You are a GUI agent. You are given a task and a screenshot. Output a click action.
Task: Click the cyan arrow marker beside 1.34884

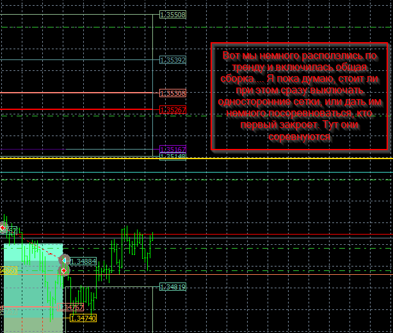click(x=64, y=261)
